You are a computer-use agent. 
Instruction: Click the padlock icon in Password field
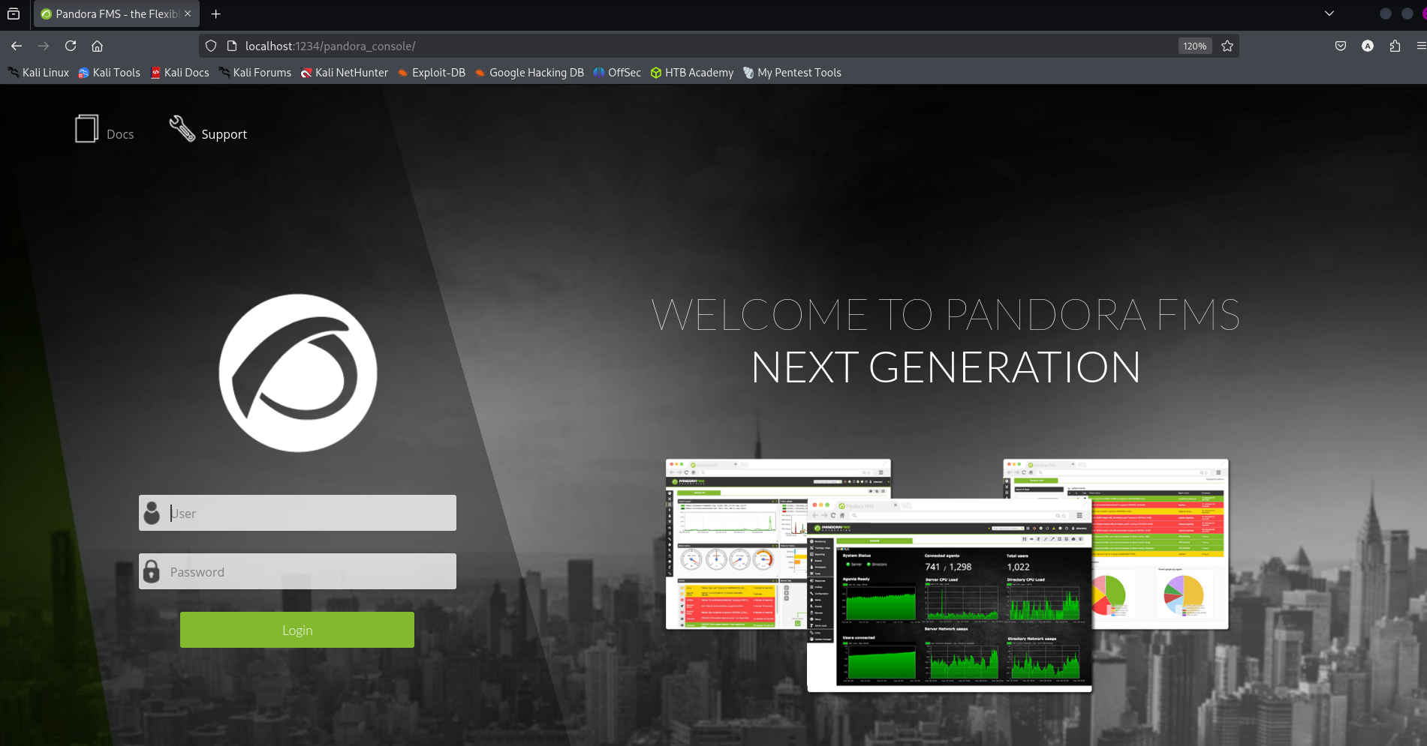tap(152, 571)
